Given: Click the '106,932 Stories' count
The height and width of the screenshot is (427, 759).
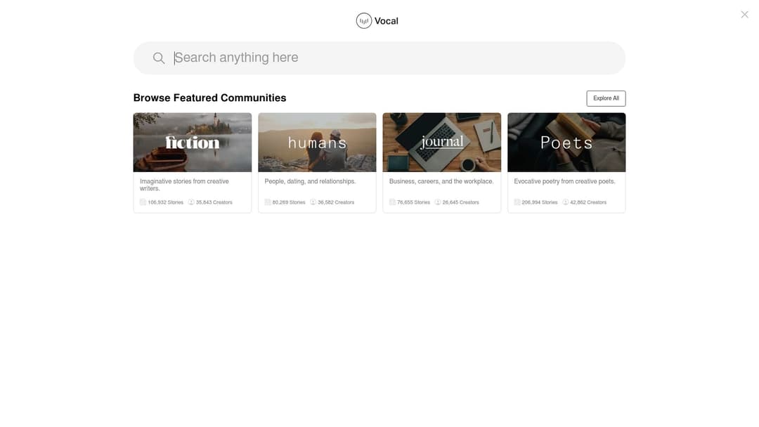Looking at the screenshot, I should point(166,203).
